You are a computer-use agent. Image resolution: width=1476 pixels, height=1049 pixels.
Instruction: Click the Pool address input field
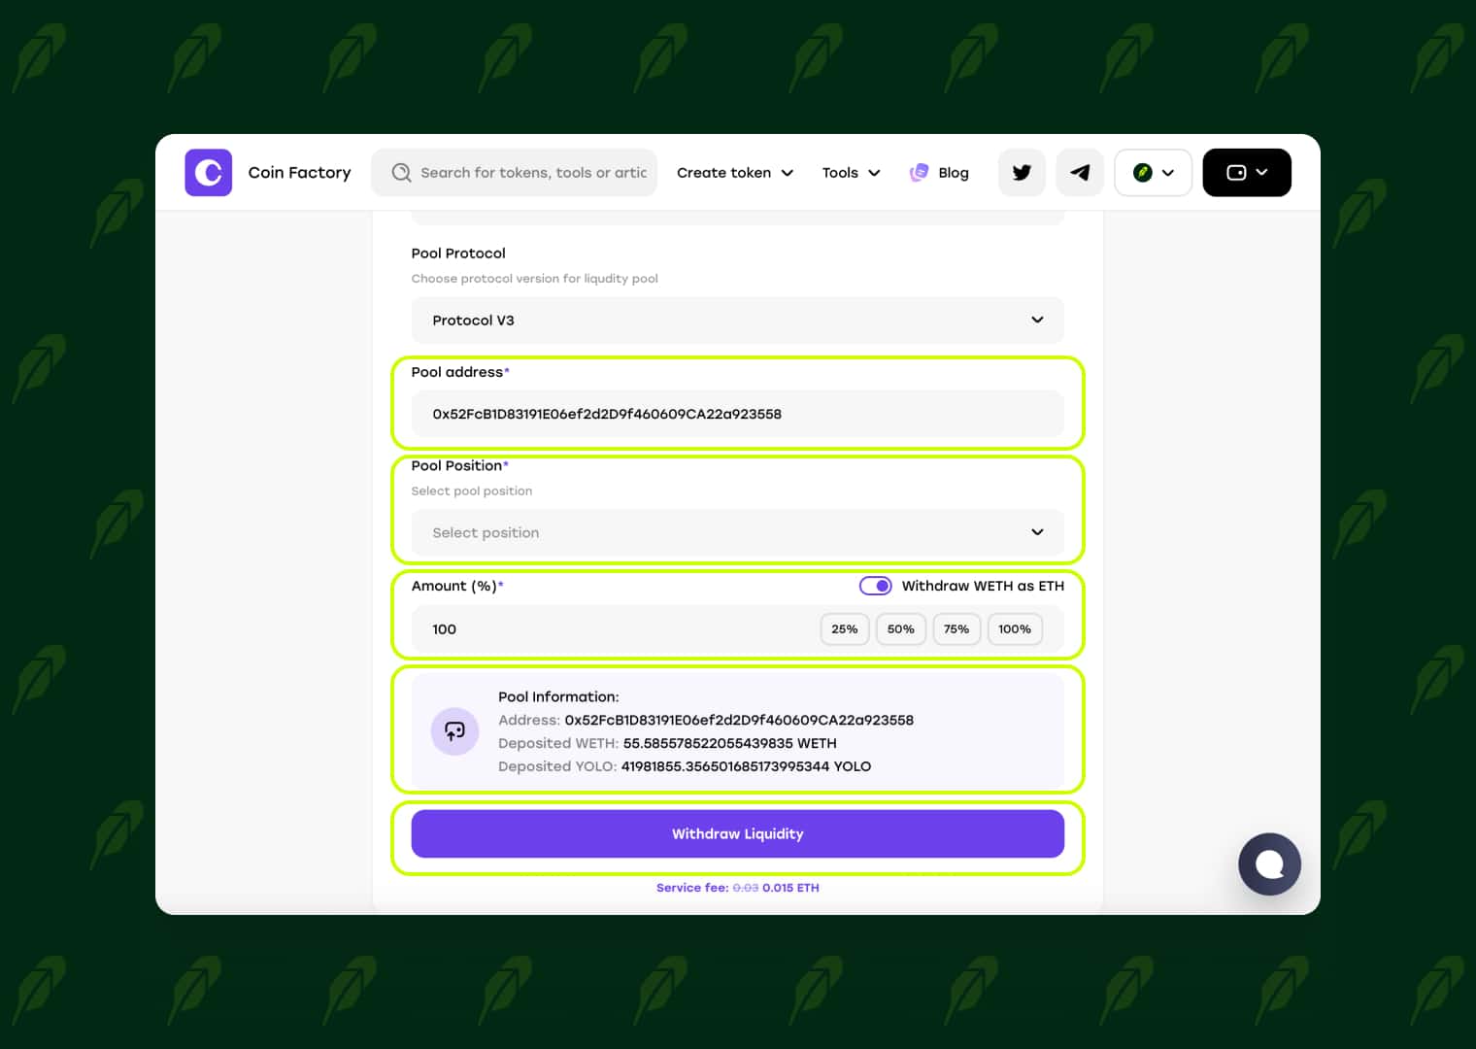pos(738,414)
